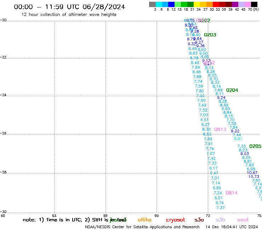Screen dimensions: 262x230
Task: Click the 's3b' satellite legend entry
Action: [x=220, y=220]
